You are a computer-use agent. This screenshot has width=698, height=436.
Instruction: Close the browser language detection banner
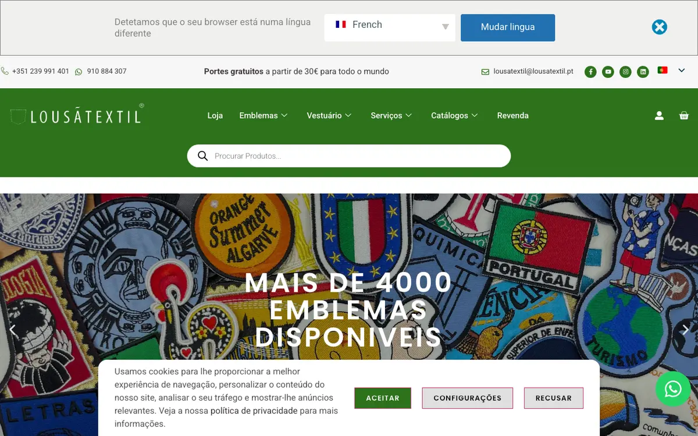(x=659, y=27)
